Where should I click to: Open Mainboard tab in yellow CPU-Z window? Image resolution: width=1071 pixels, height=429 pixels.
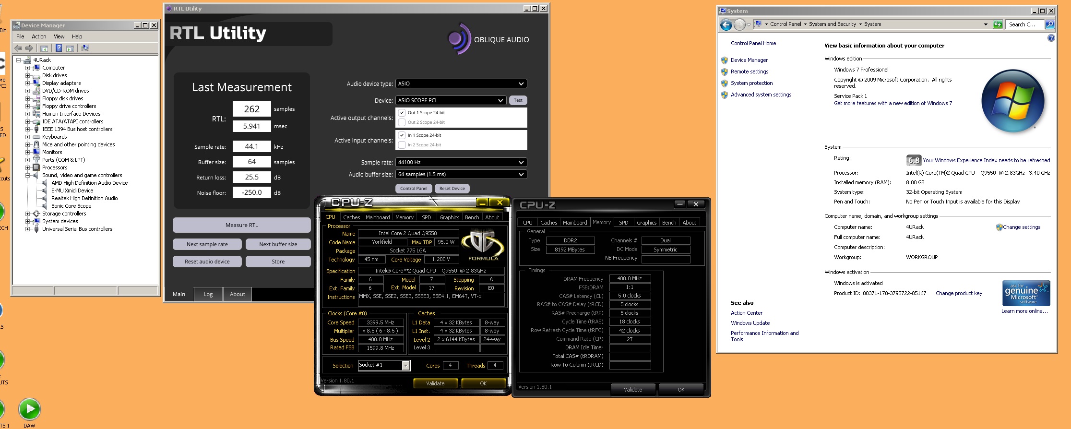[378, 217]
